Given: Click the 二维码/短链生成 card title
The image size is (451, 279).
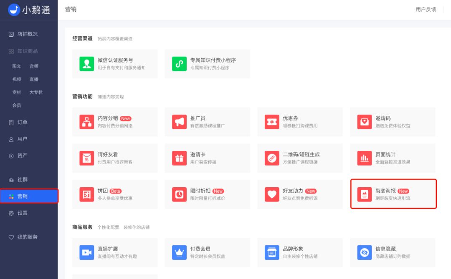Looking at the screenshot, I should tap(301, 154).
